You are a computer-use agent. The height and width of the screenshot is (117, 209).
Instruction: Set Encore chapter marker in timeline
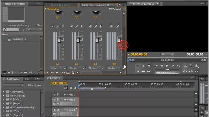point(71,88)
